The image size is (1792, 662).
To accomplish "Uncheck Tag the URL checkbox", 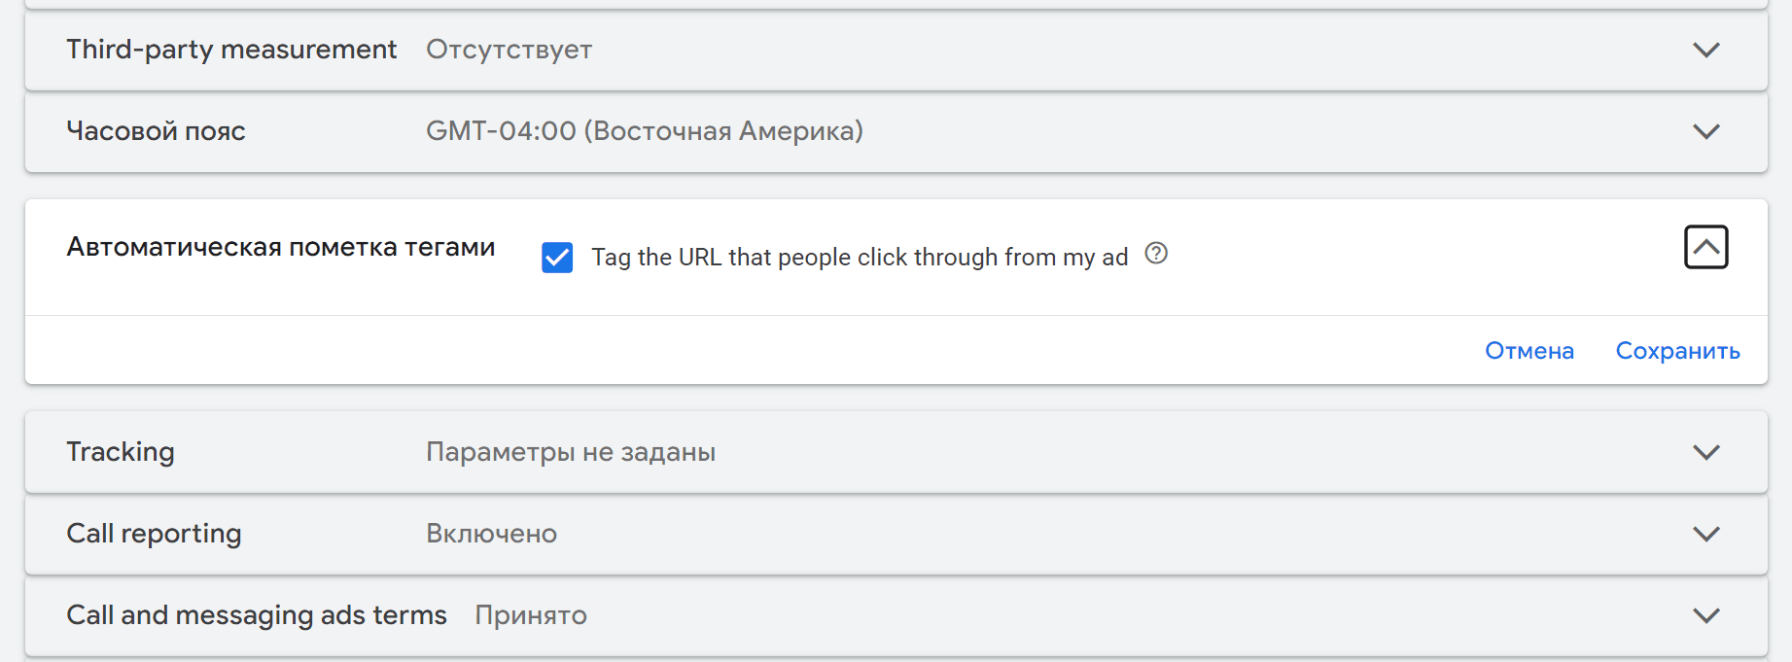I will click(x=557, y=258).
